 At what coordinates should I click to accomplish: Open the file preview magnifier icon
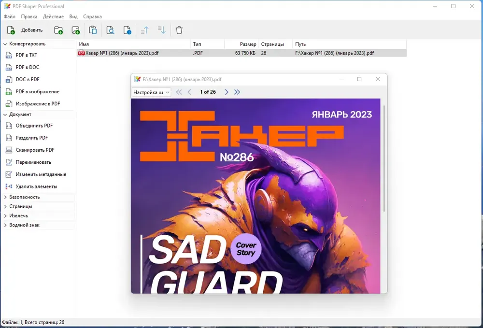click(110, 30)
